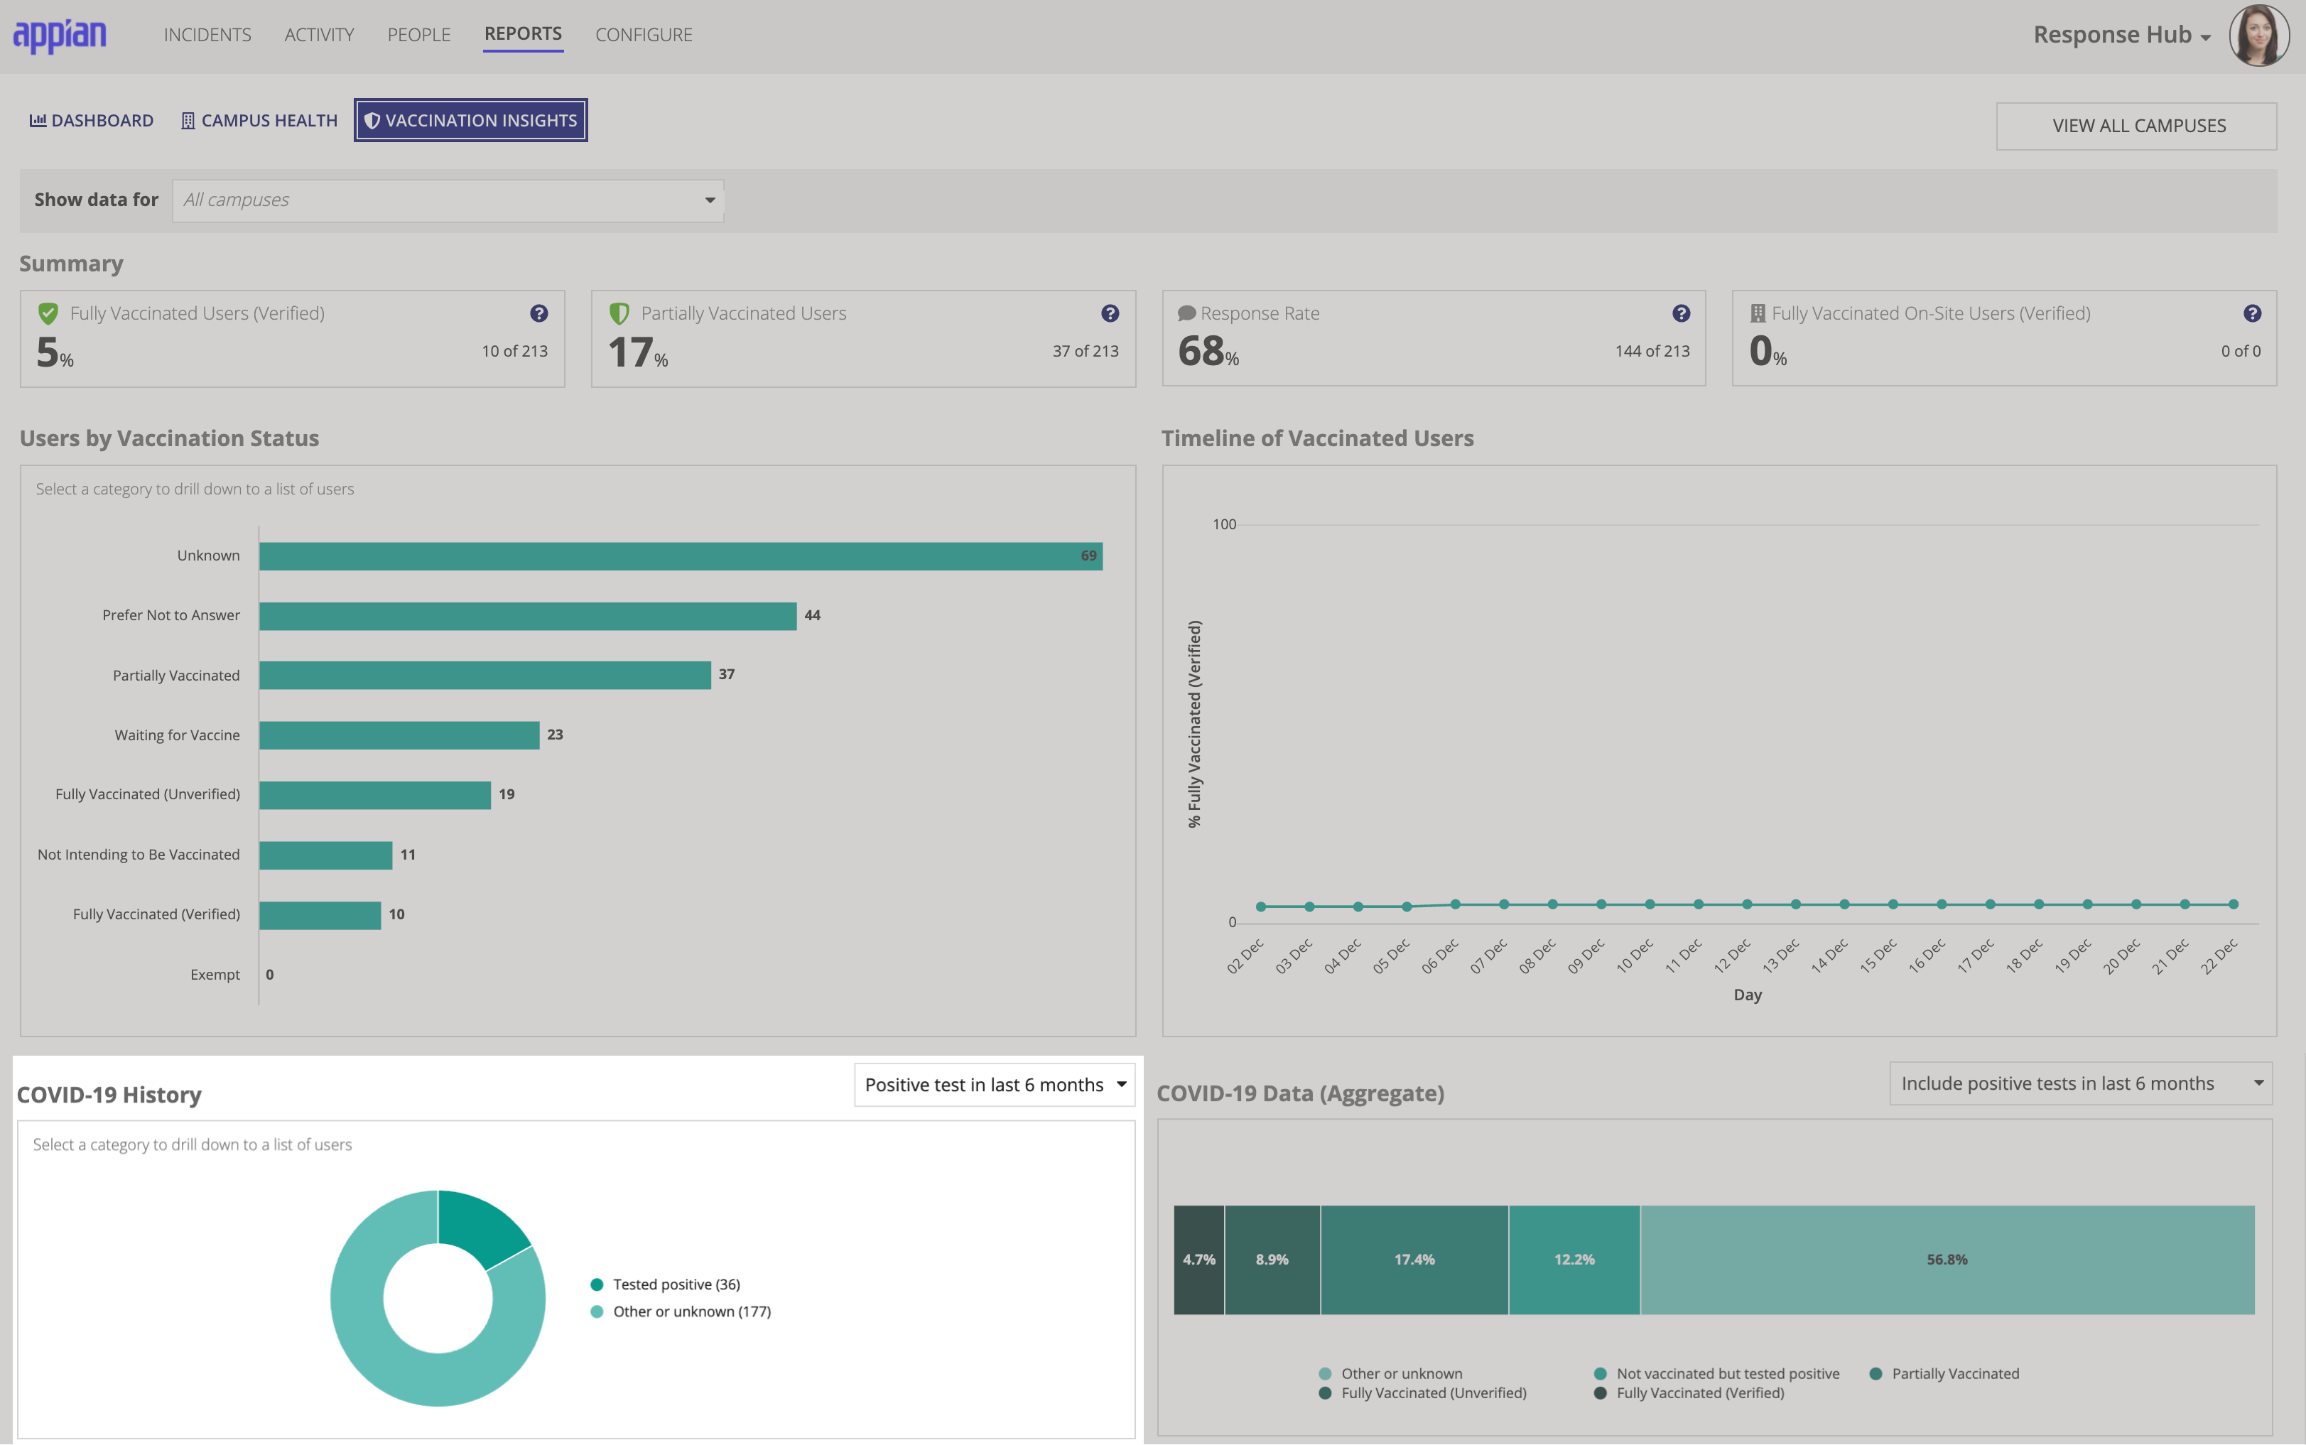Viewport: 2306px width, 1445px height.
Task: Open the All campuses dropdown
Action: tap(448, 200)
